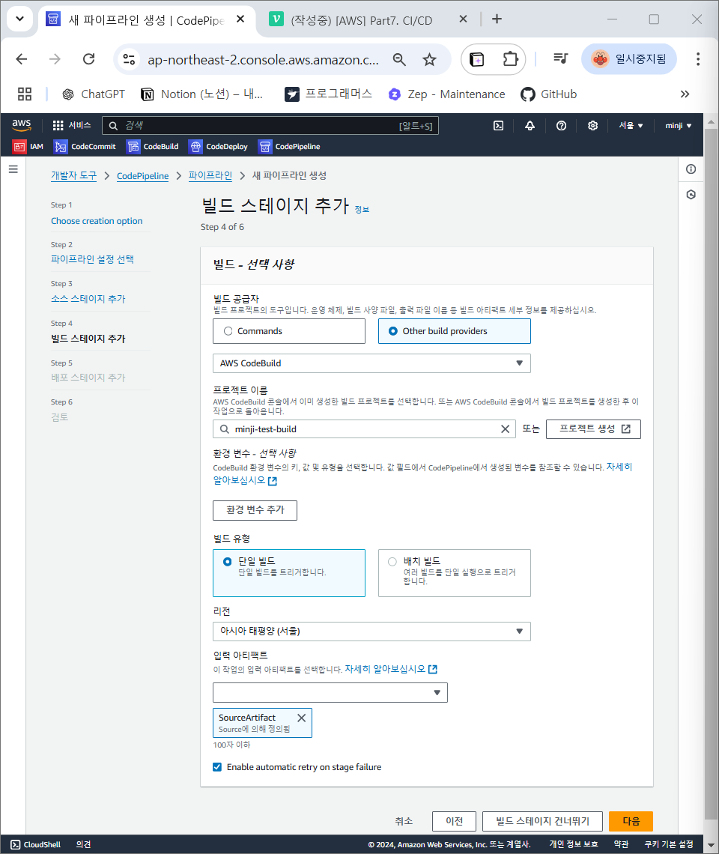The height and width of the screenshot is (854, 719).
Task: Open pipelines breadcrumb link
Action: 210,176
